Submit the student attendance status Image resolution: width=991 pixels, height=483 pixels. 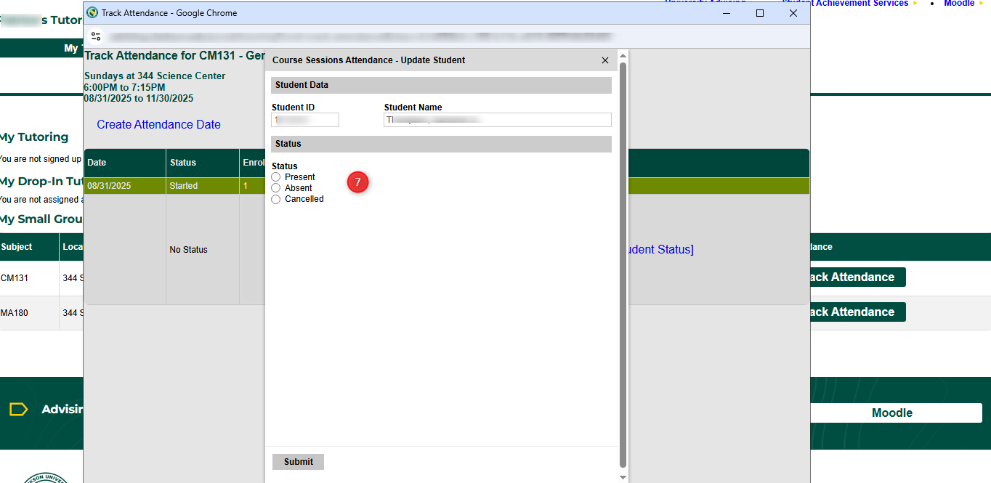pos(298,462)
